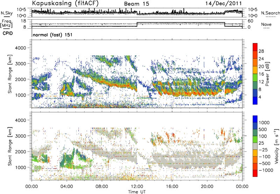The height and width of the screenshot is (194, 280).
Task: Click the 'Power [dB]' color bar label
Action: point(267,74)
